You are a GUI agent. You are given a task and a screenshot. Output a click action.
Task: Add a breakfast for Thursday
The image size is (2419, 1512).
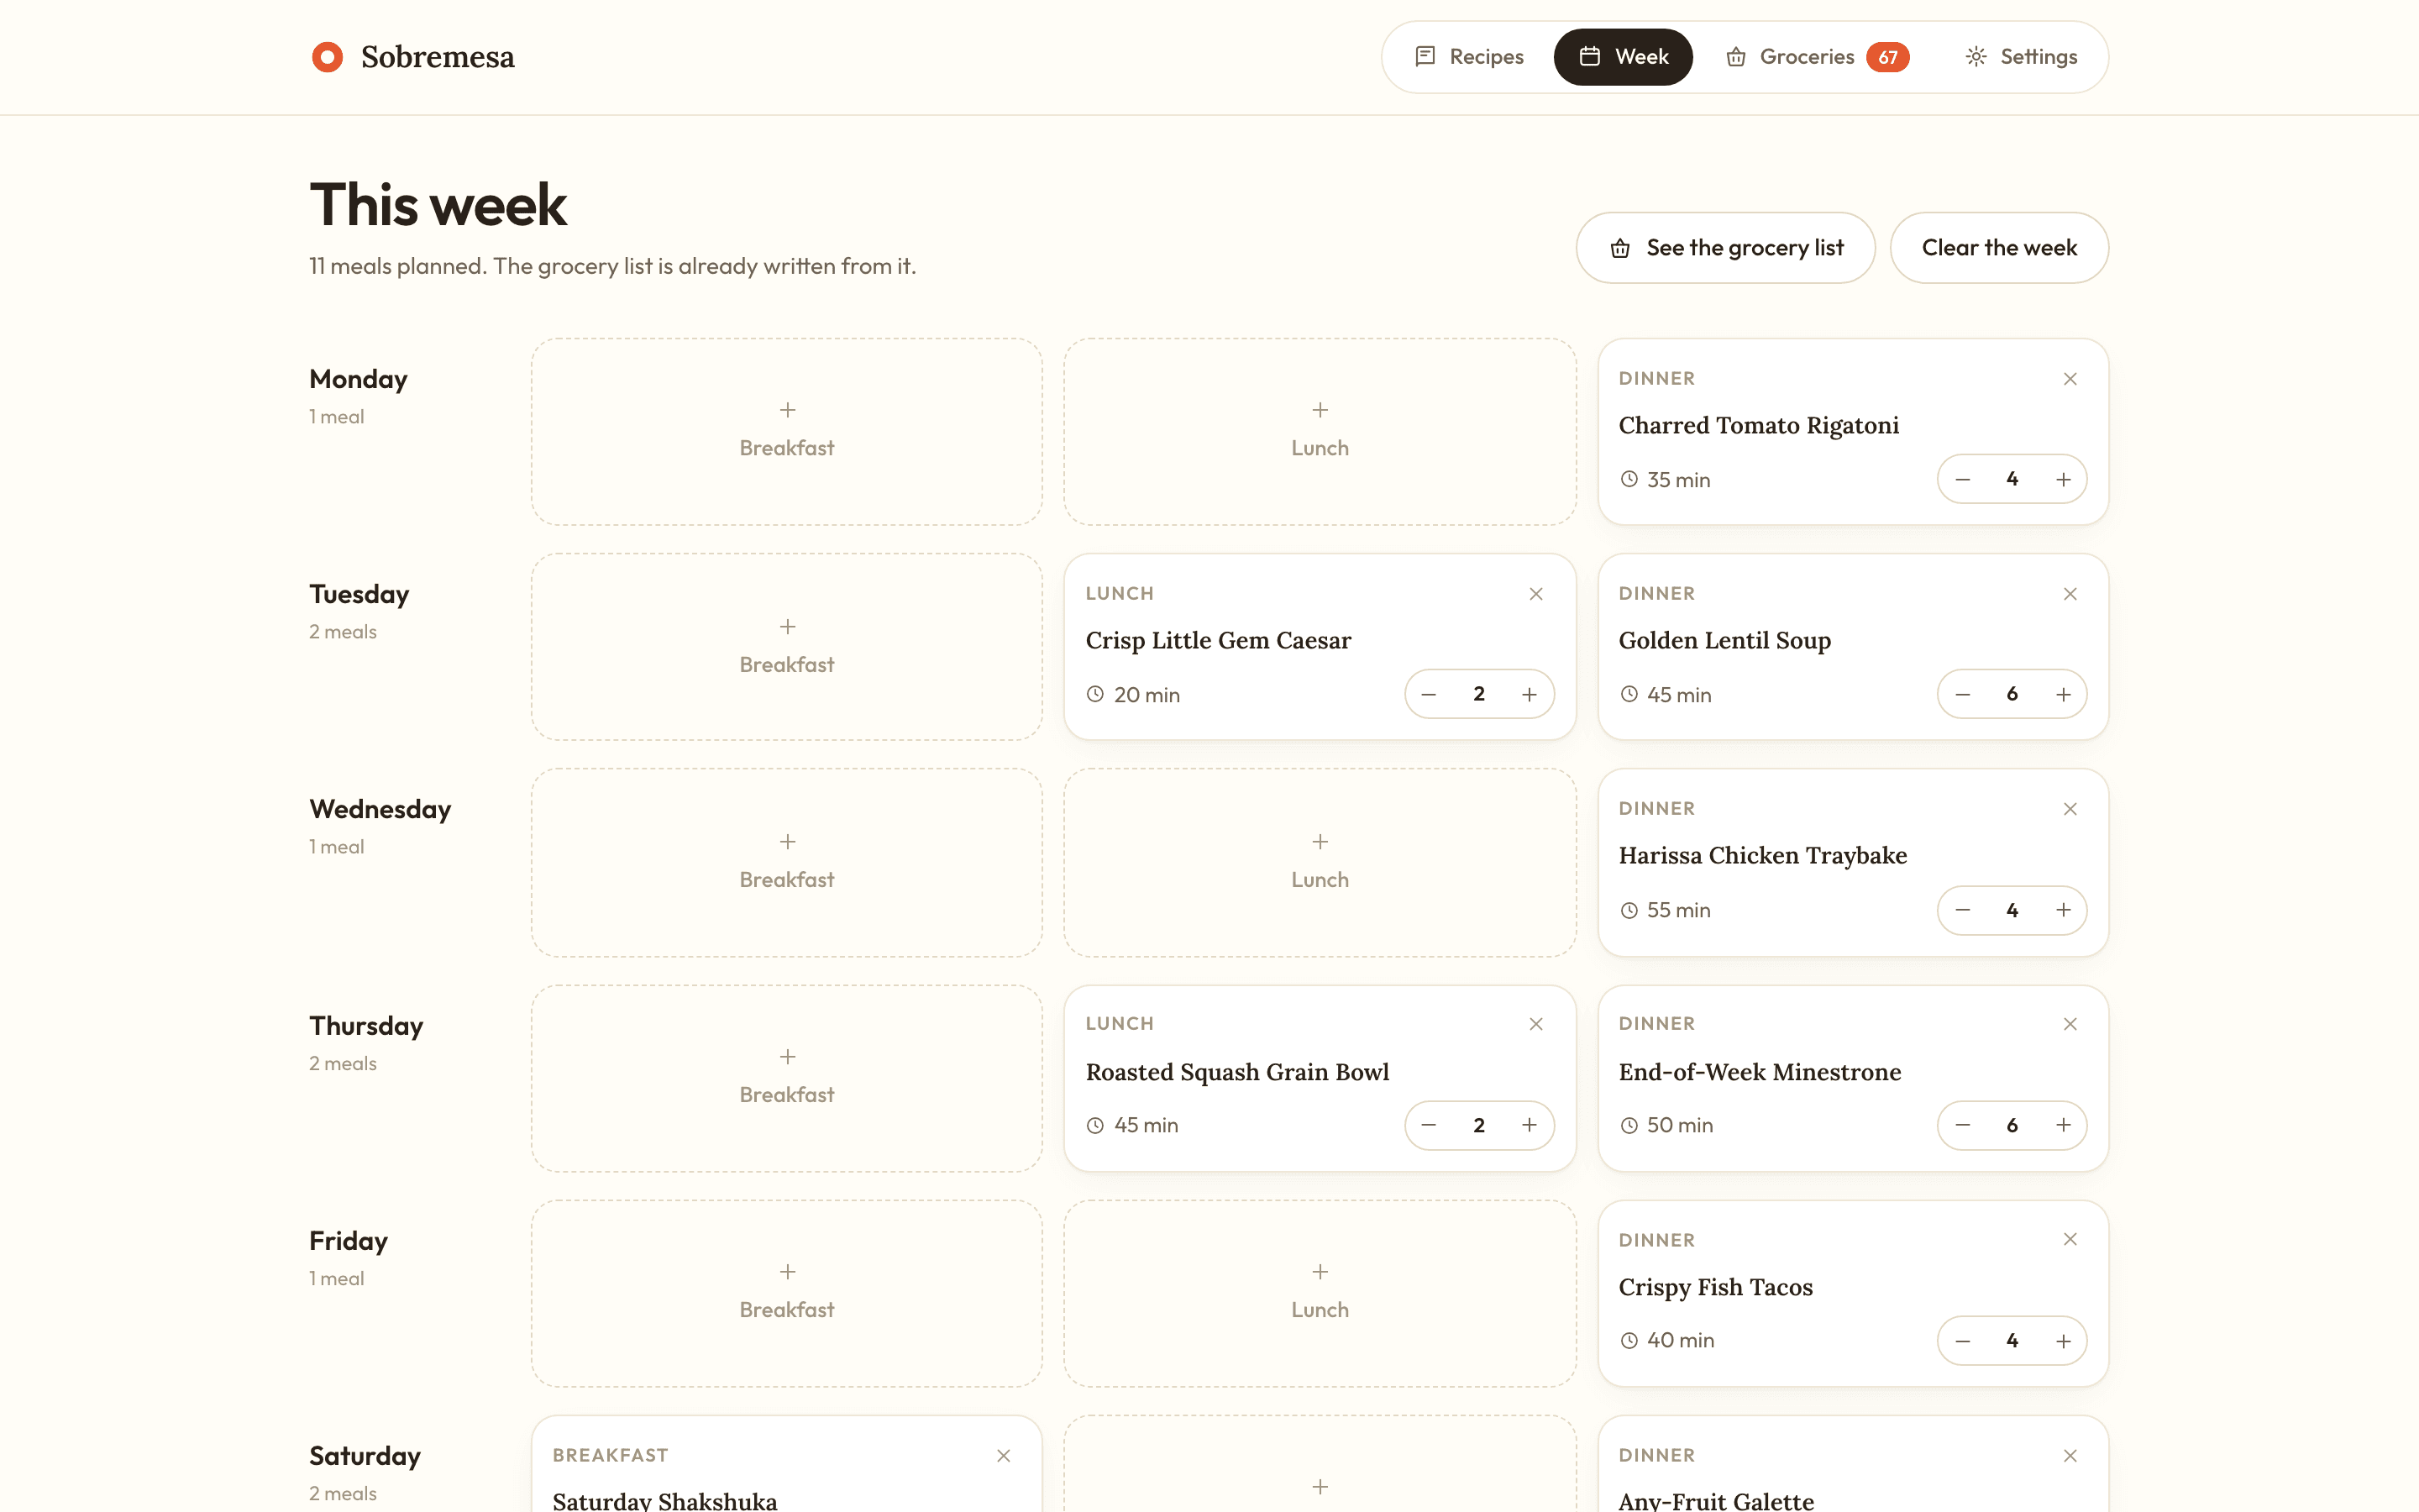(787, 1078)
